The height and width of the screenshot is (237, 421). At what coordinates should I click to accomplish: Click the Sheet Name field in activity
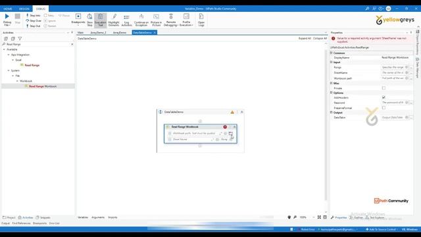click(192, 140)
